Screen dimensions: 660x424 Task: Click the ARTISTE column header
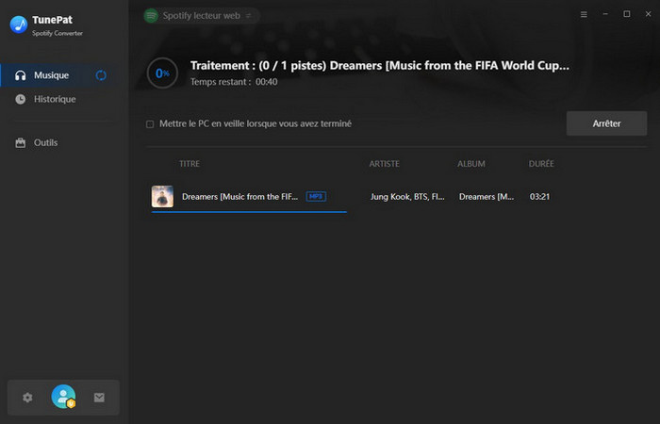coord(385,164)
